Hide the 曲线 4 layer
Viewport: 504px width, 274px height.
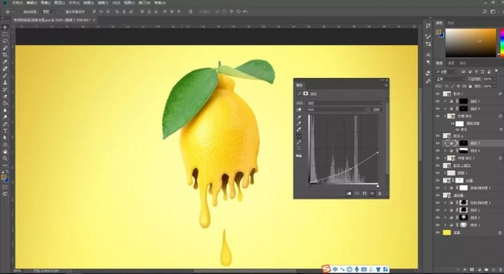pyautogui.click(x=438, y=109)
